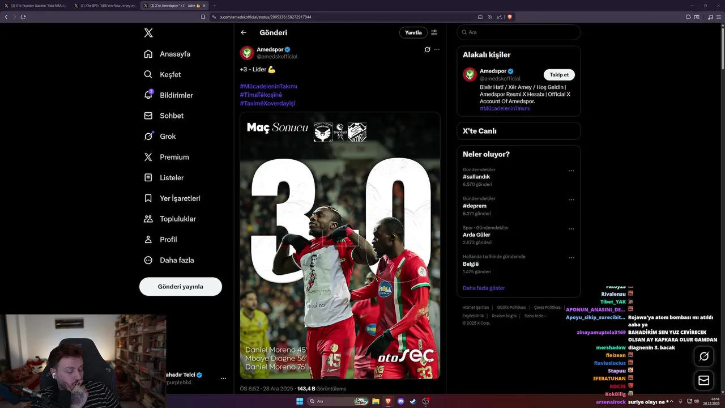Click the Gönderi yayınla button
This screenshot has width=725, height=408.
point(181,287)
